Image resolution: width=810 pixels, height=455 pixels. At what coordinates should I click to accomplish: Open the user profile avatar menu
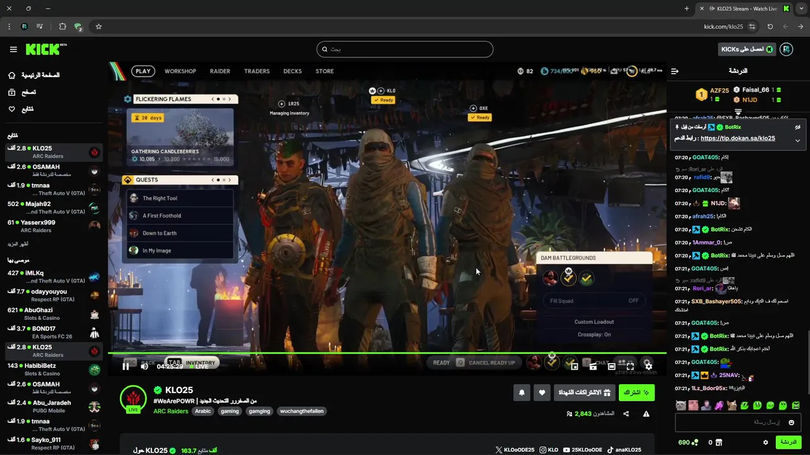787,49
